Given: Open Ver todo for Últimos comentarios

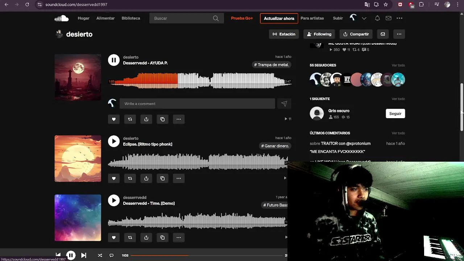Looking at the screenshot, I should (398, 133).
